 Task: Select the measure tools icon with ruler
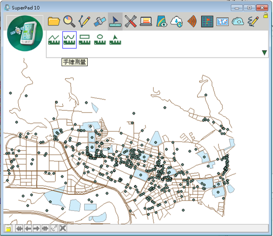click(x=115, y=21)
